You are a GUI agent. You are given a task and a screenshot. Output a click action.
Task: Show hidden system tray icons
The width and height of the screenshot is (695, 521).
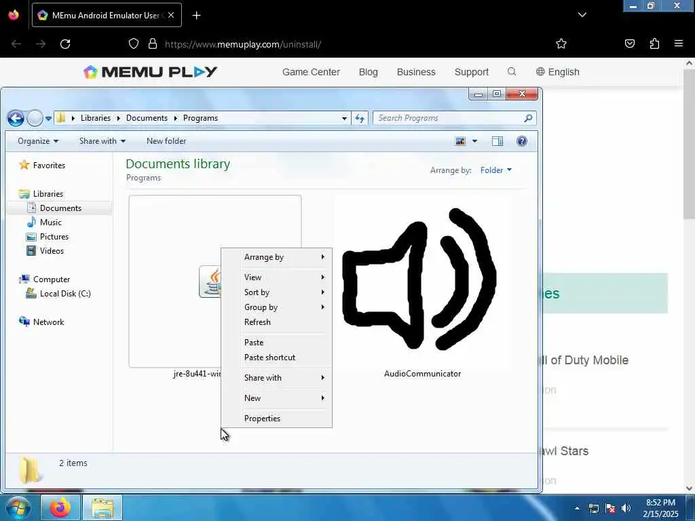pos(577,509)
